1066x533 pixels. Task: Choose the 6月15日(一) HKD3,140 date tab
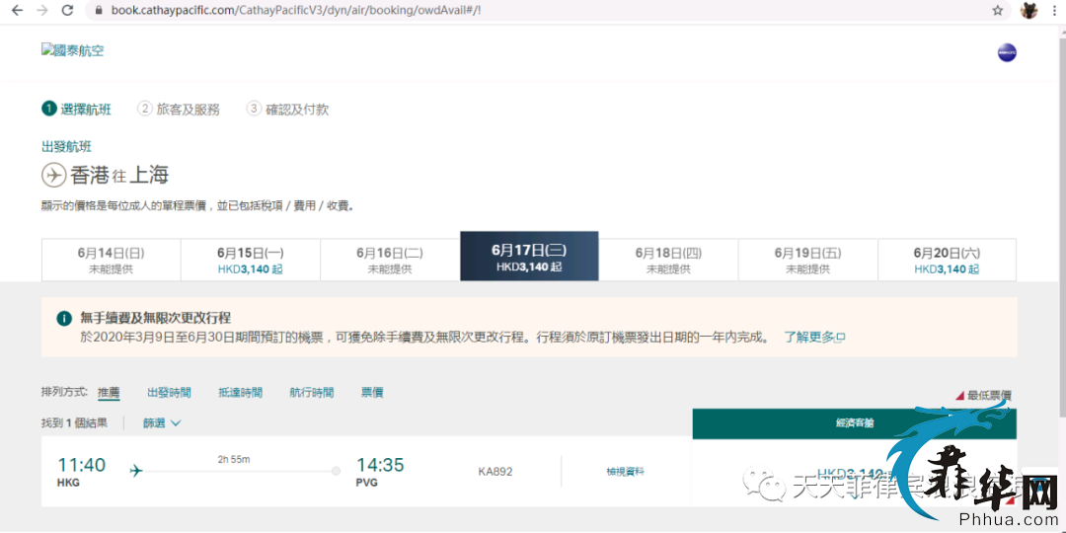250,260
